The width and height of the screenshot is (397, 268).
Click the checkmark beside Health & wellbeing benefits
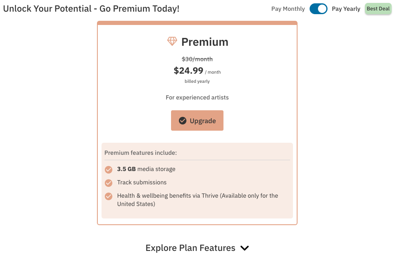(109, 196)
